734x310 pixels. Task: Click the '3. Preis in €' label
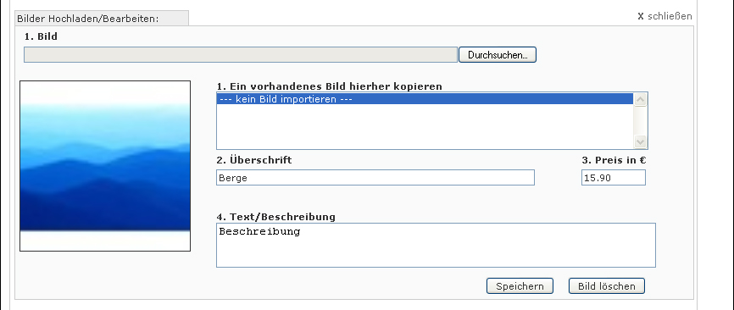tap(614, 160)
